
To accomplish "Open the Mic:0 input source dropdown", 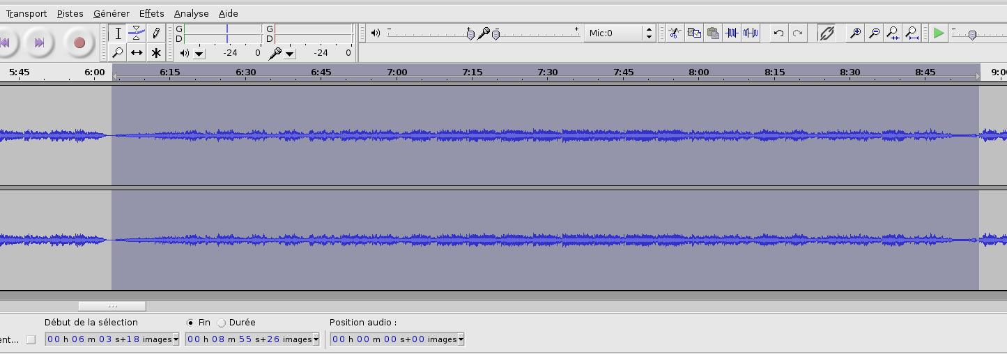I will [x=649, y=33].
